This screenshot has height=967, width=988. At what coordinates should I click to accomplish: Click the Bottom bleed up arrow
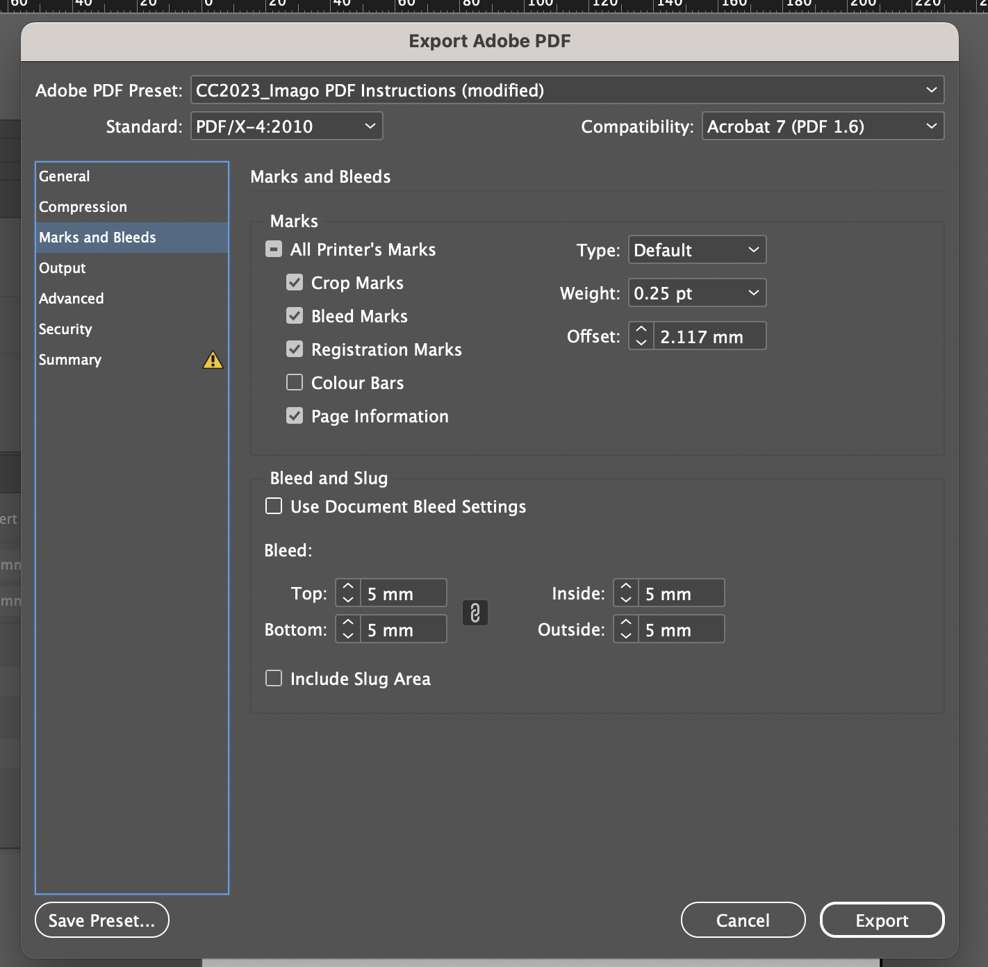click(x=347, y=623)
